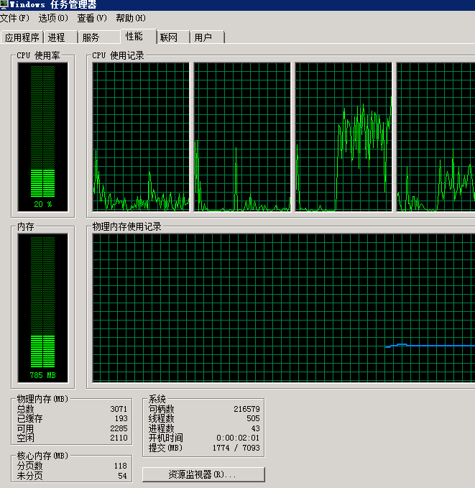Click the 20 % CPU usage value

[x=43, y=204]
